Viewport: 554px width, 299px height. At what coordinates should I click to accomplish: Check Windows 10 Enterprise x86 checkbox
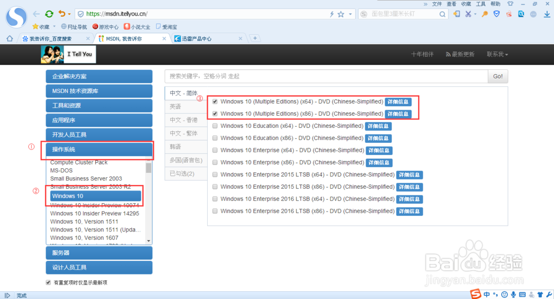click(x=215, y=162)
